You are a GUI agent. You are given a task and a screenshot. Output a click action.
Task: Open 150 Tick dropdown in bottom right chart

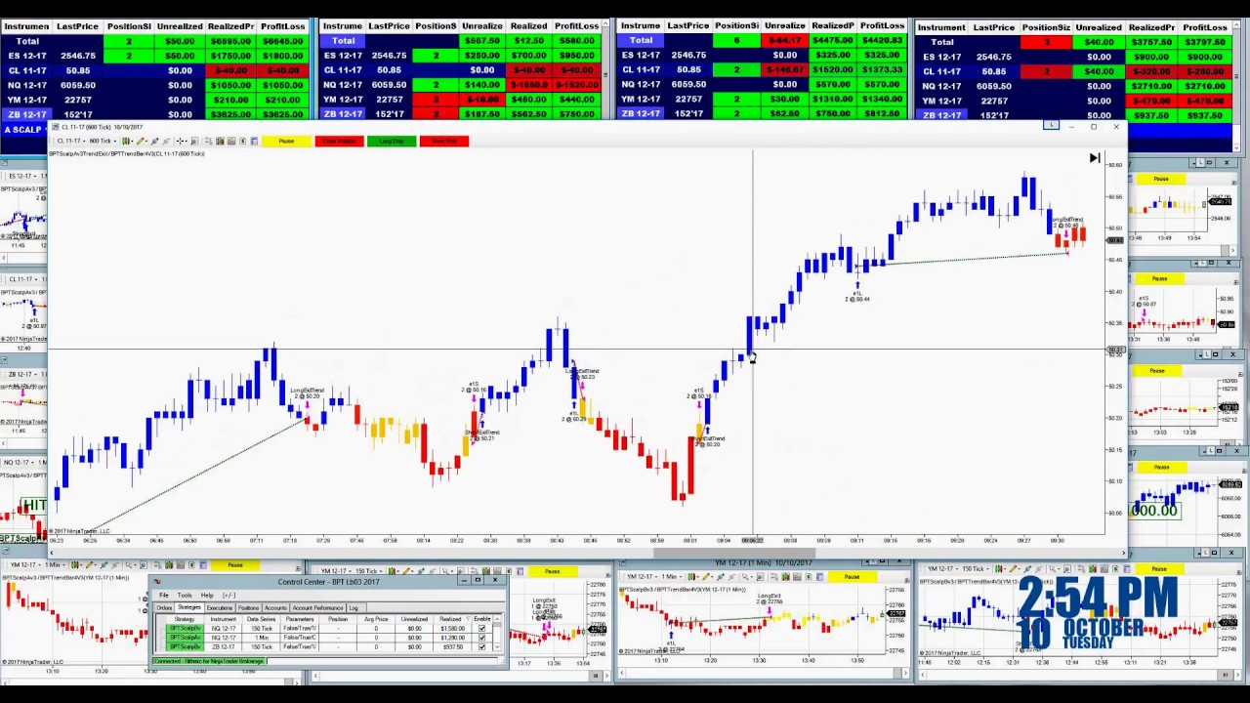click(975, 568)
